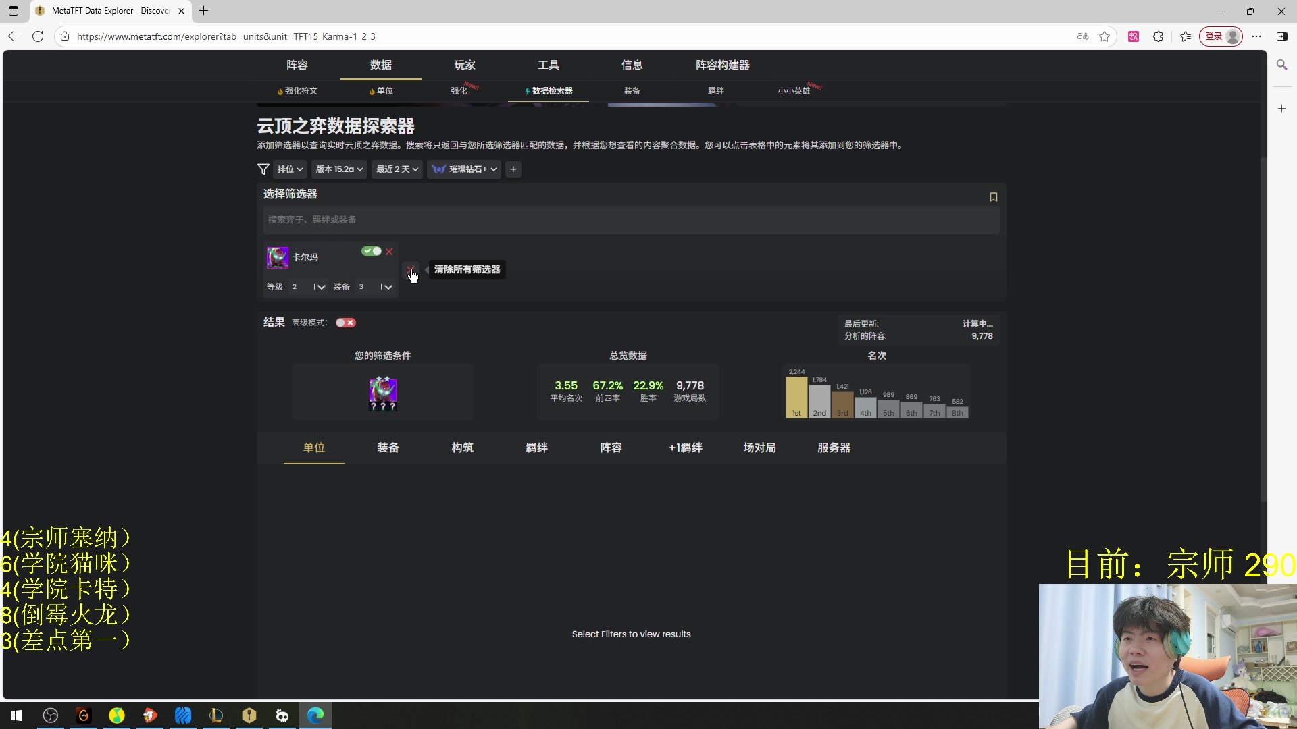Switch to the 羁绊 results tab

[x=537, y=448]
